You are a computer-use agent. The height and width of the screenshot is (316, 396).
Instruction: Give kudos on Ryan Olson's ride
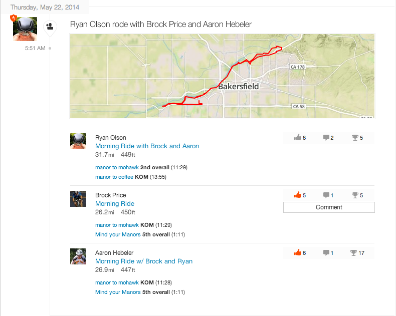pyautogui.click(x=298, y=137)
